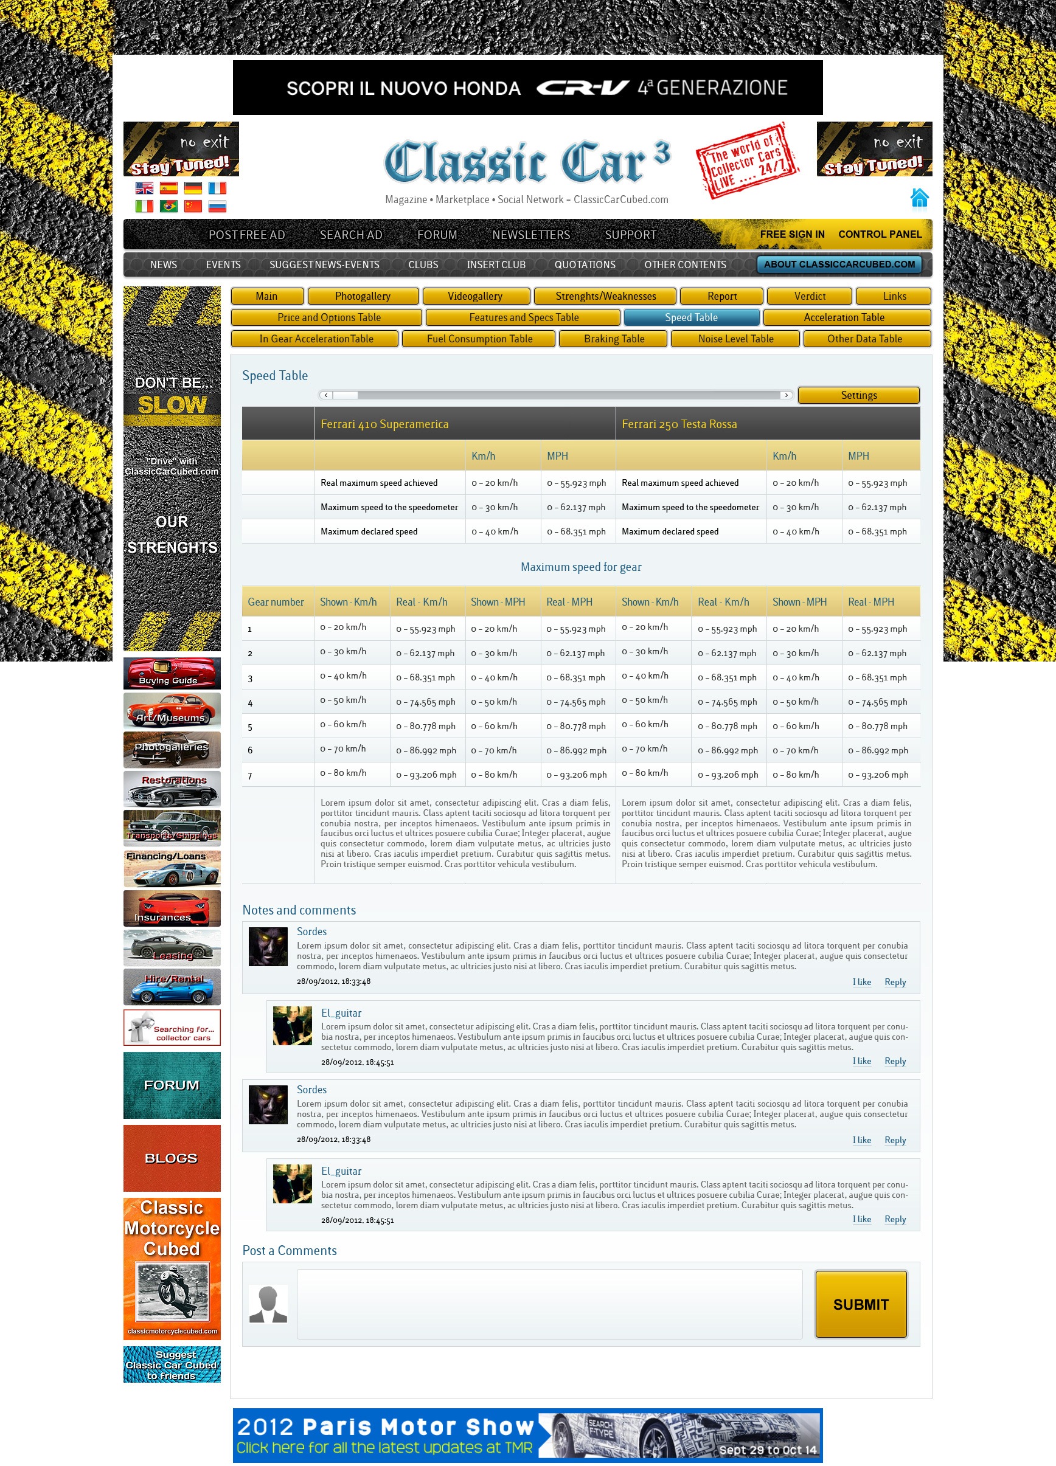Select the Russian flag language

point(217,206)
